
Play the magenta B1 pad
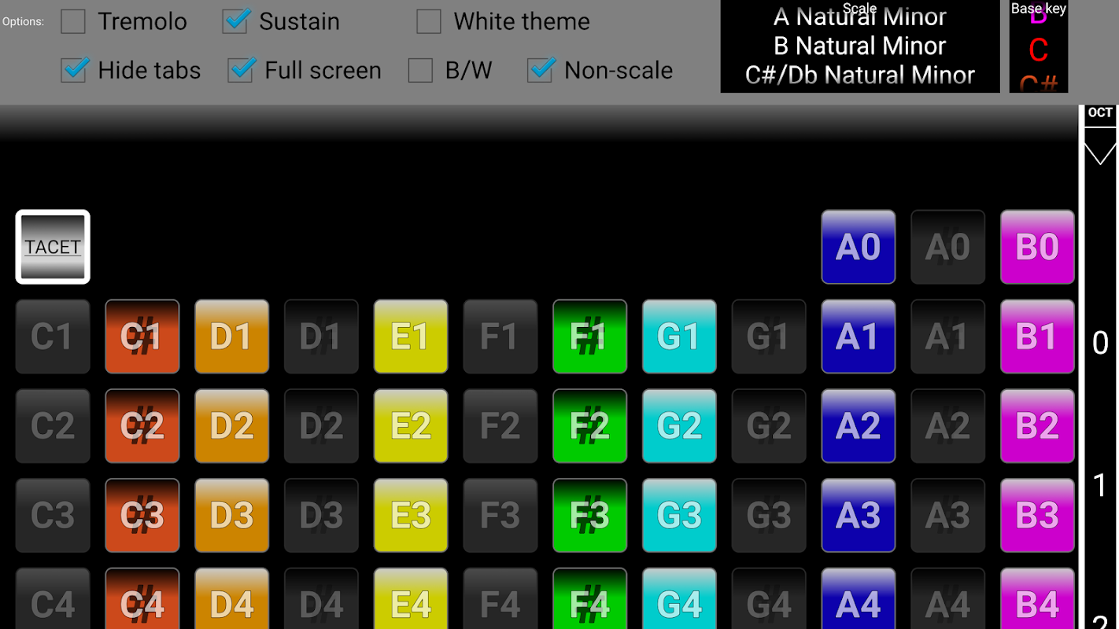pos(1037,337)
